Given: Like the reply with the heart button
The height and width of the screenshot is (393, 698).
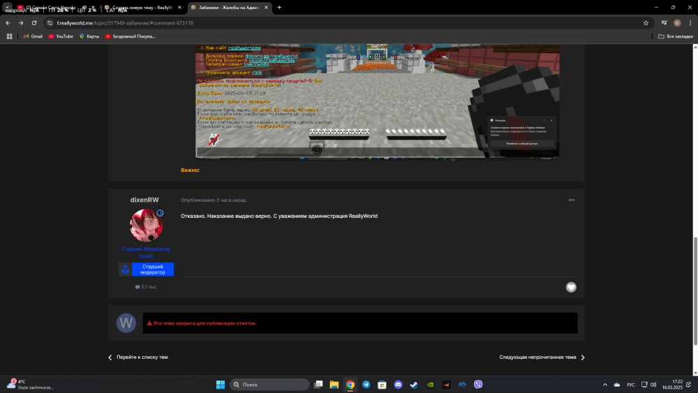Looking at the screenshot, I should (x=571, y=288).
